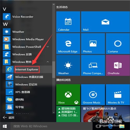Open the Windows 反馈 icon
130x130 pixels.
tap(7, 54)
